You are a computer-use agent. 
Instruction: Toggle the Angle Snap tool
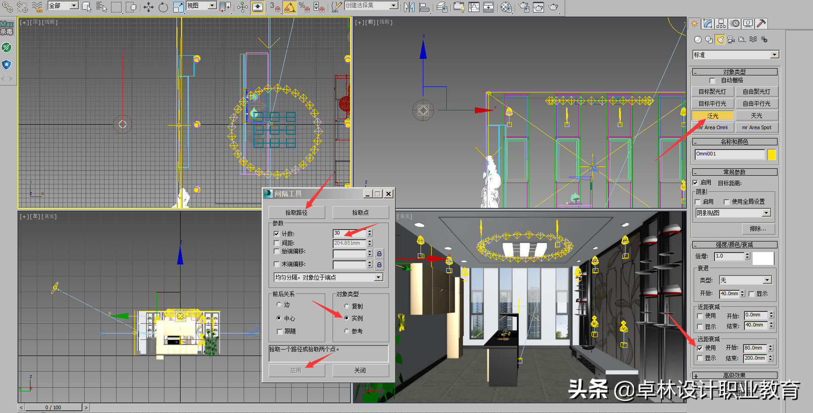pyautogui.click(x=289, y=7)
